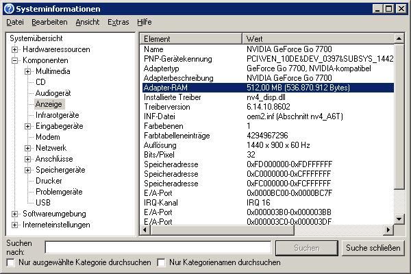Click the Systeminformationen title bar help icon
Screen dimensions: 411x274
9,9
